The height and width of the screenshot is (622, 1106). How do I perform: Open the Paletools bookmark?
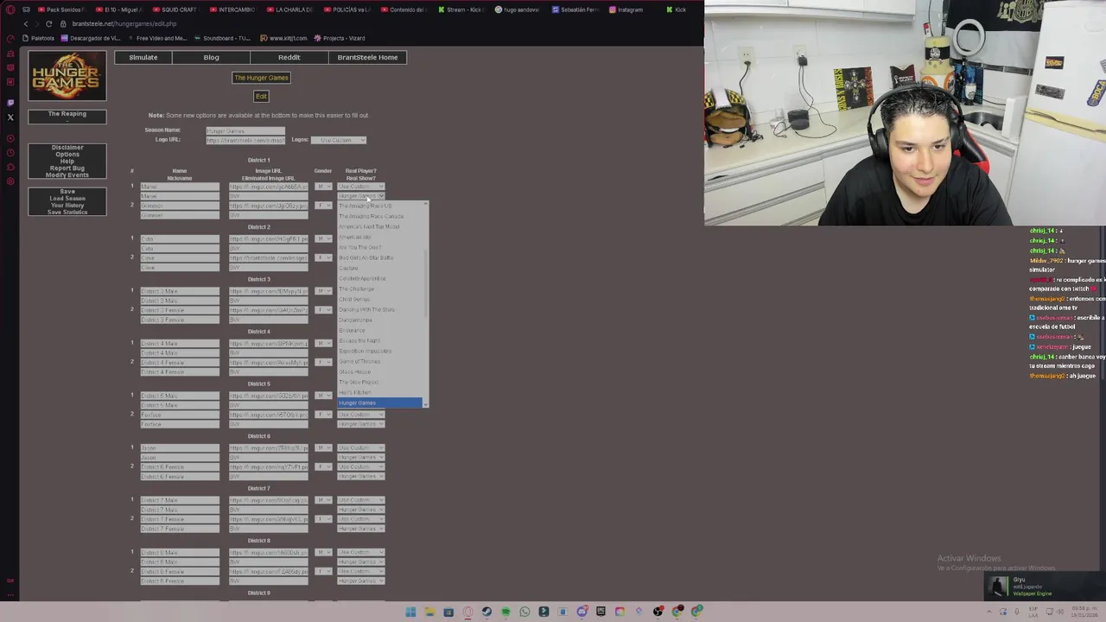38,38
